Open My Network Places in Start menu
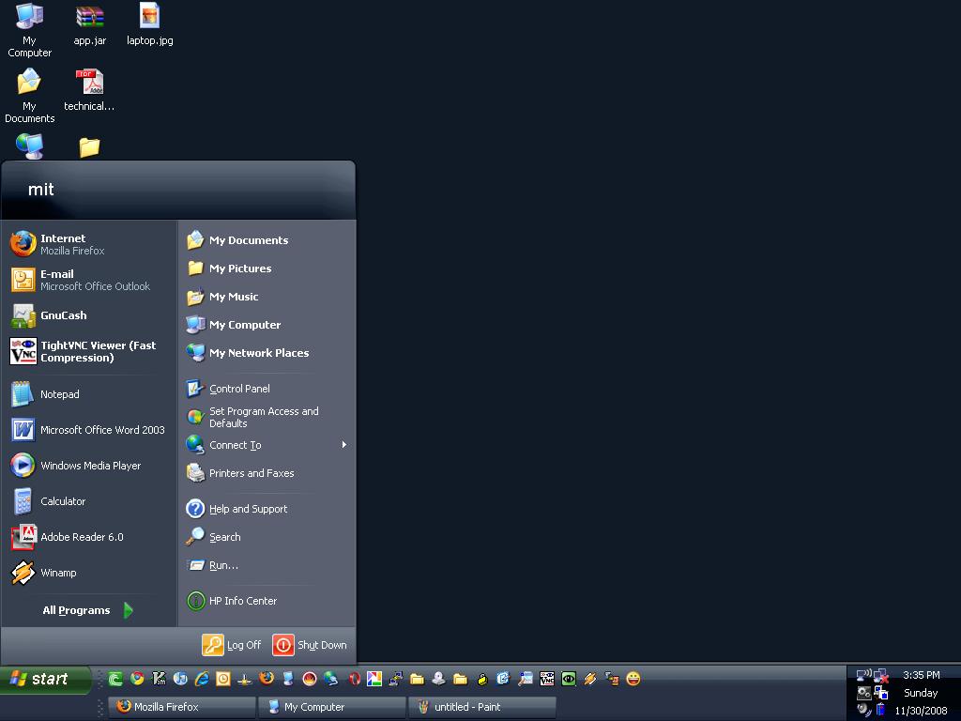Image resolution: width=961 pixels, height=721 pixels. coord(267,353)
